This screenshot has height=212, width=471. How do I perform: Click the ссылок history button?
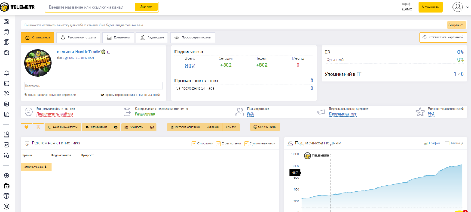(x=231, y=128)
